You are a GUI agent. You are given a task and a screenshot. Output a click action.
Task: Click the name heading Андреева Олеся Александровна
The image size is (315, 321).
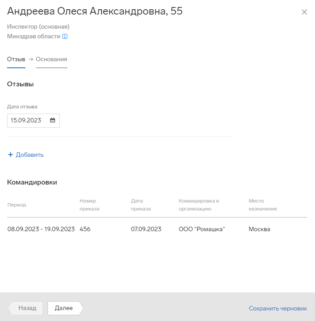pos(95,11)
